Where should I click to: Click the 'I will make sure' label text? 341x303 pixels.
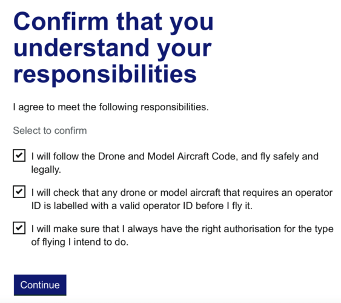[182, 235]
